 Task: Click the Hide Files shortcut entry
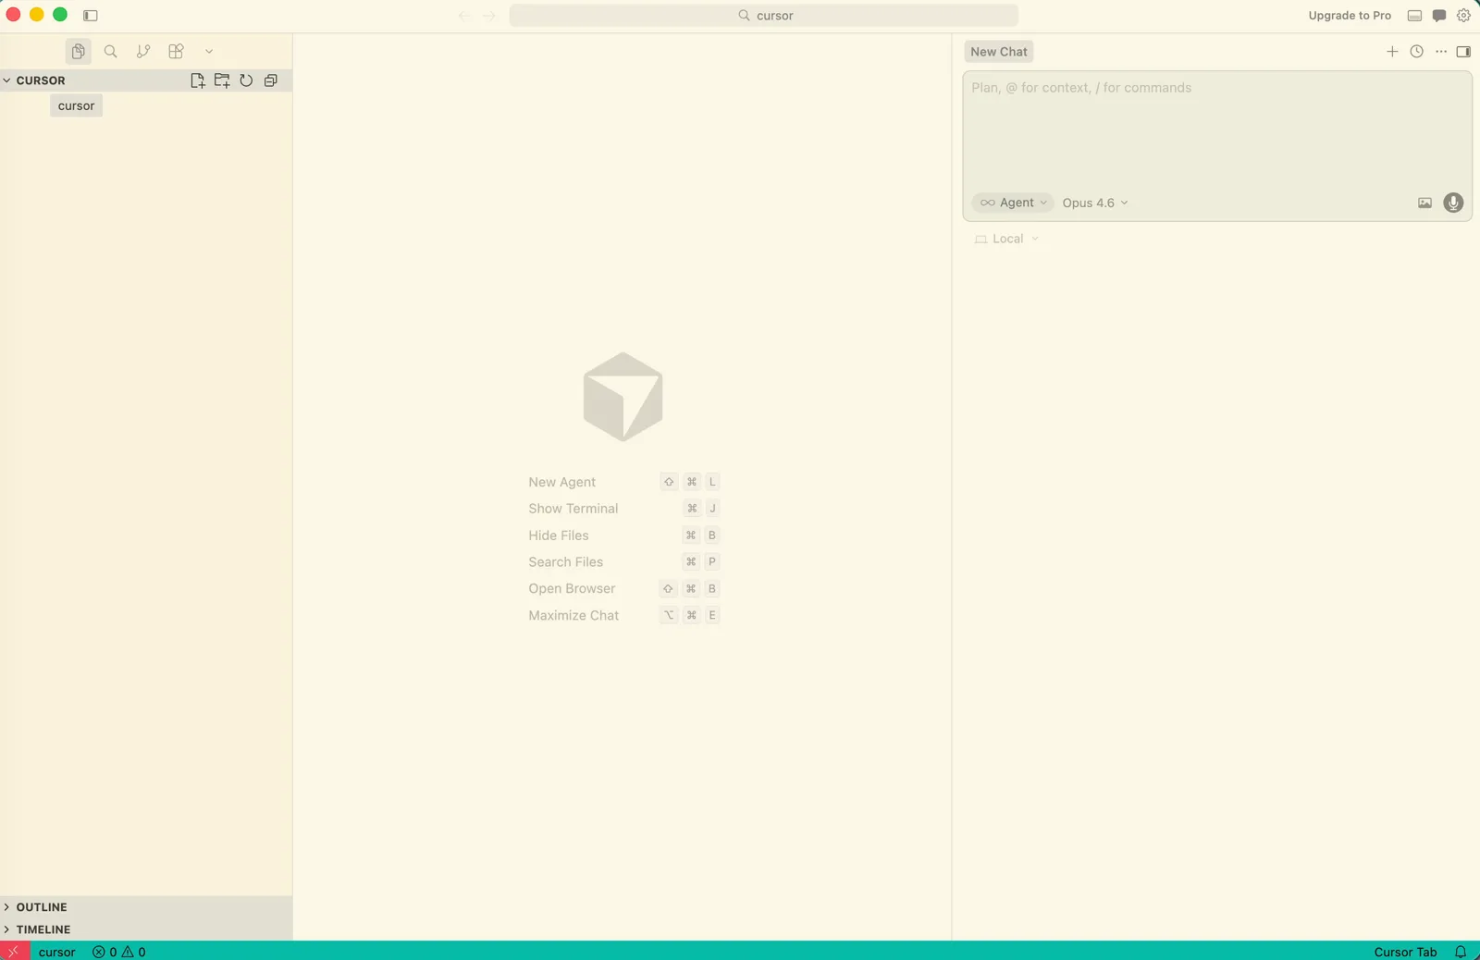623,535
